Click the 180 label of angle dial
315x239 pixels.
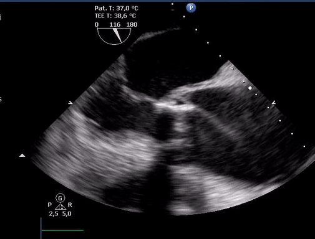coord(132,25)
